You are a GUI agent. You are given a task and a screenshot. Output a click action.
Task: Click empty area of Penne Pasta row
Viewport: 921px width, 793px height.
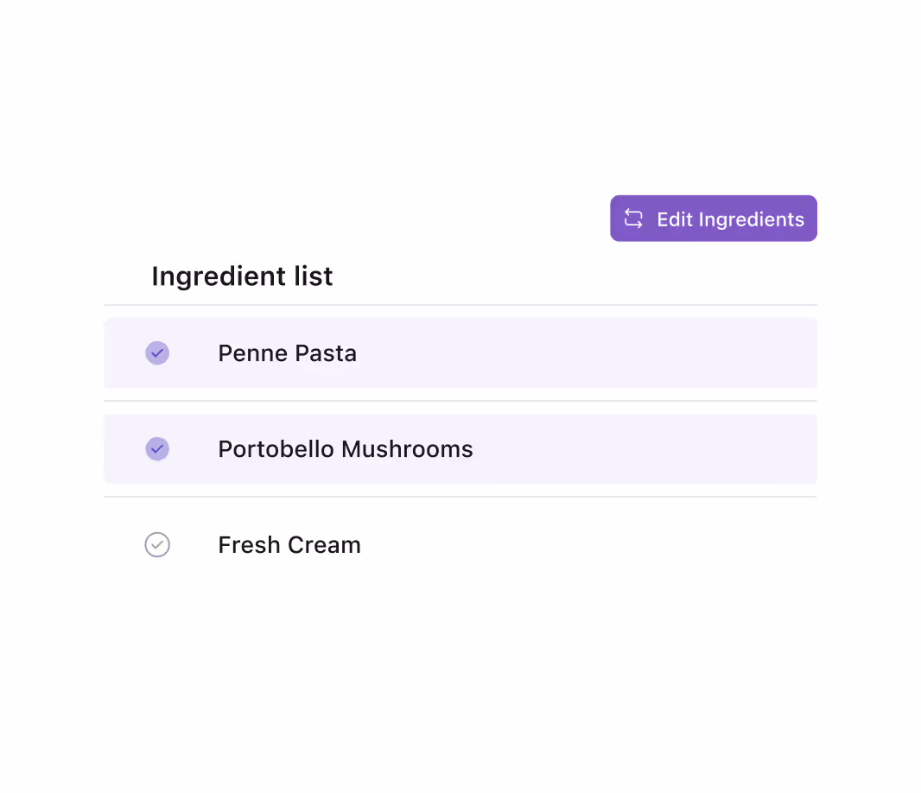tap(588, 353)
